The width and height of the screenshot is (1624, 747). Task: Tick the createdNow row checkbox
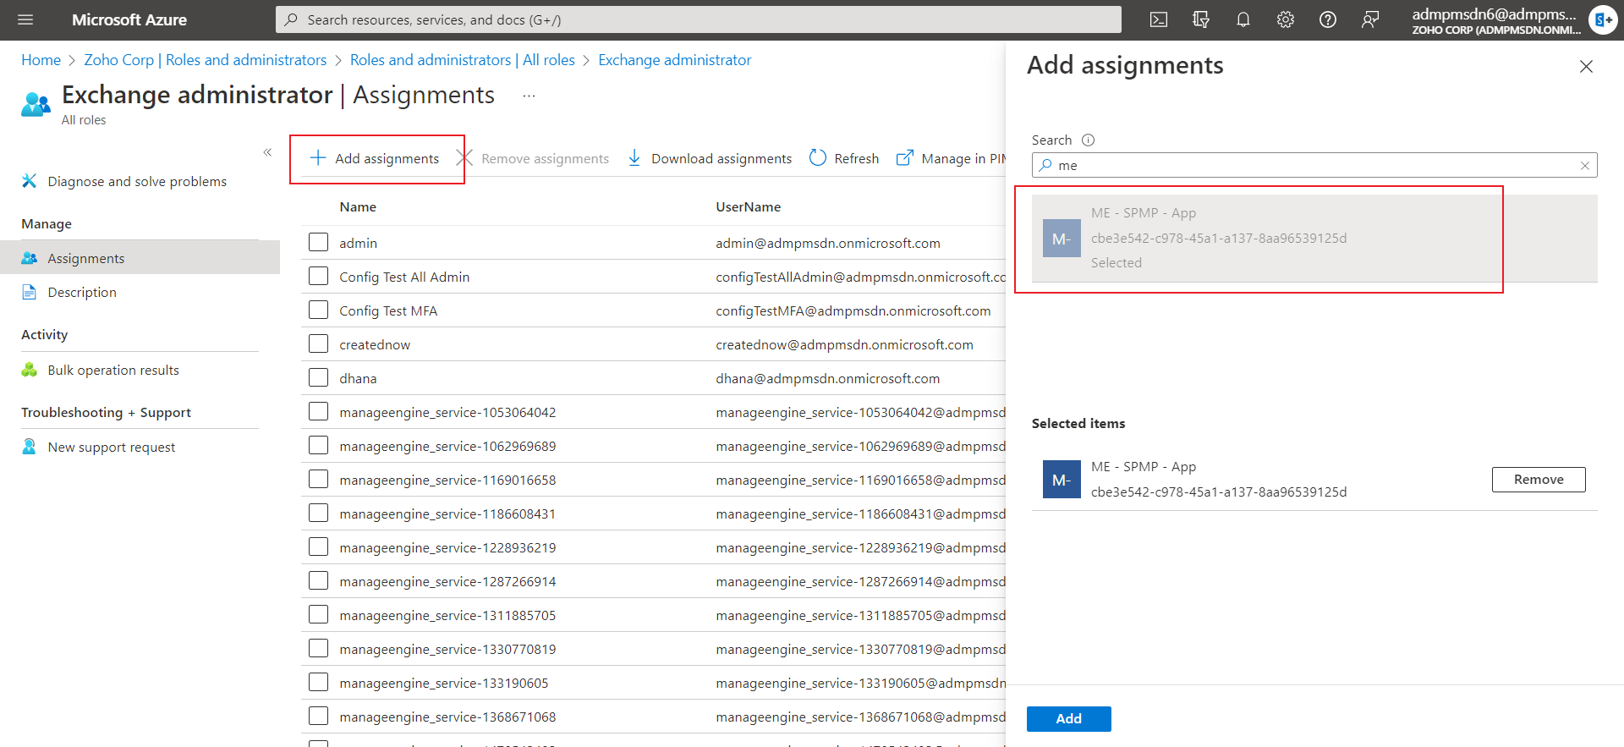(318, 344)
